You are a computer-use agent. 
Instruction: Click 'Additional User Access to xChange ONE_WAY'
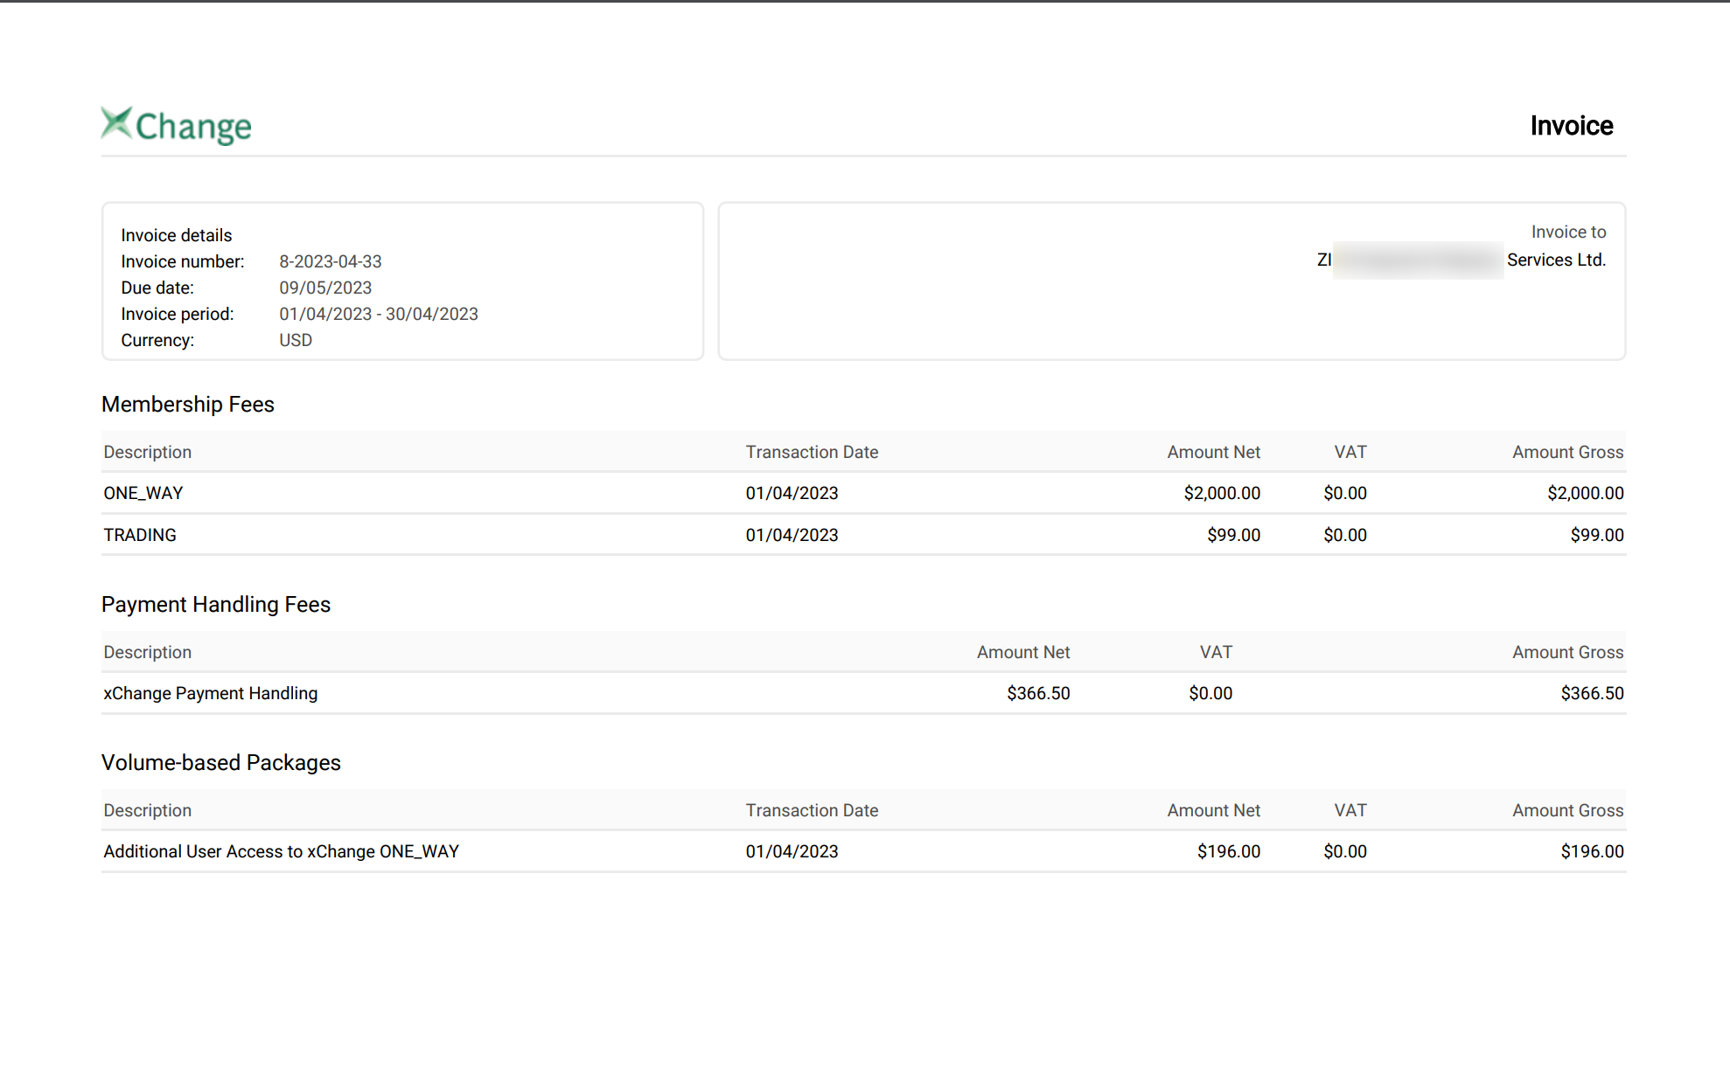[x=282, y=851]
